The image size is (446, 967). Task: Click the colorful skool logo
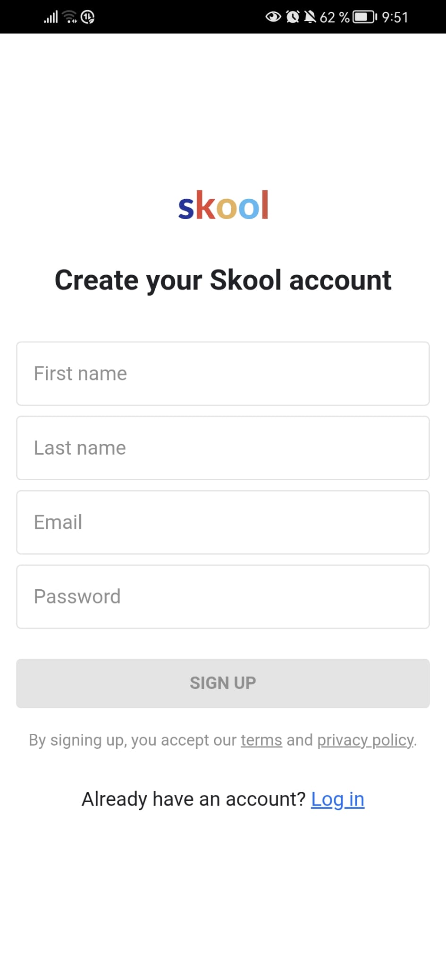tap(223, 205)
